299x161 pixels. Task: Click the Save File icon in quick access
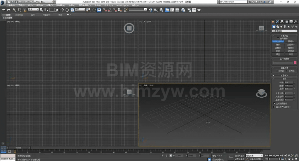coord(16,2)
